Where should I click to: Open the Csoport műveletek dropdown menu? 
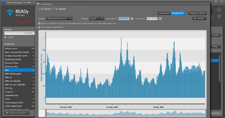17,113
